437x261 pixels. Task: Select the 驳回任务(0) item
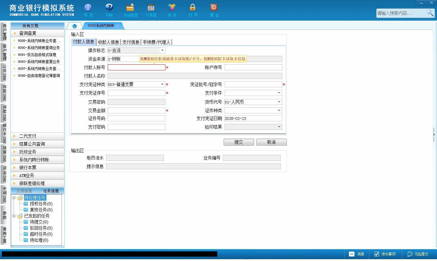coord(41,228)
